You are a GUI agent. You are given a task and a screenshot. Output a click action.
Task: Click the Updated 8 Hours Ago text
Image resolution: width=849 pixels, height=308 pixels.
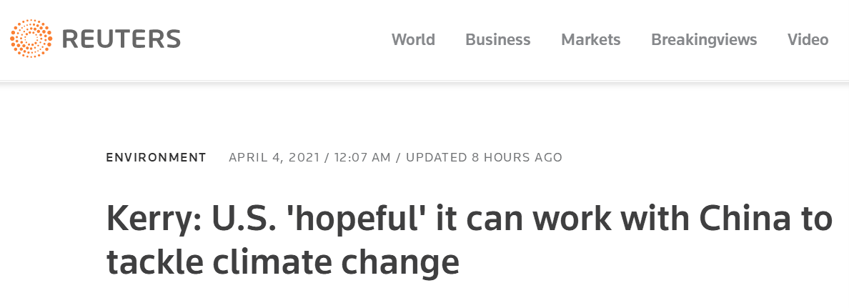pos(484,157)
